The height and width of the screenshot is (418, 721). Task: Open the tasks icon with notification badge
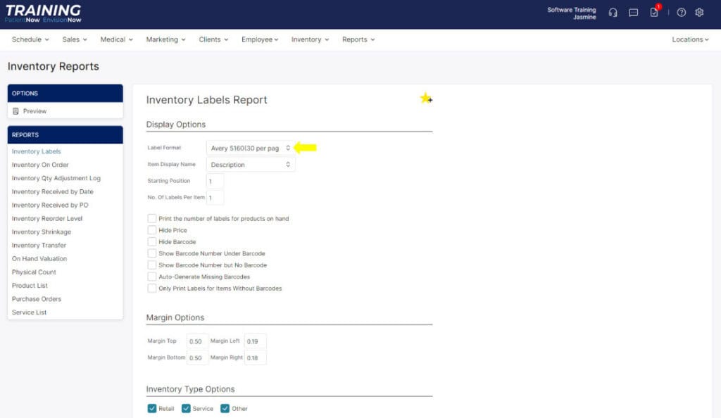[x=654, y=13]
